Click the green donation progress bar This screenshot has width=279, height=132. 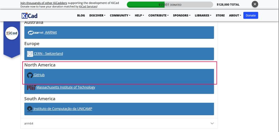[170, 5]
